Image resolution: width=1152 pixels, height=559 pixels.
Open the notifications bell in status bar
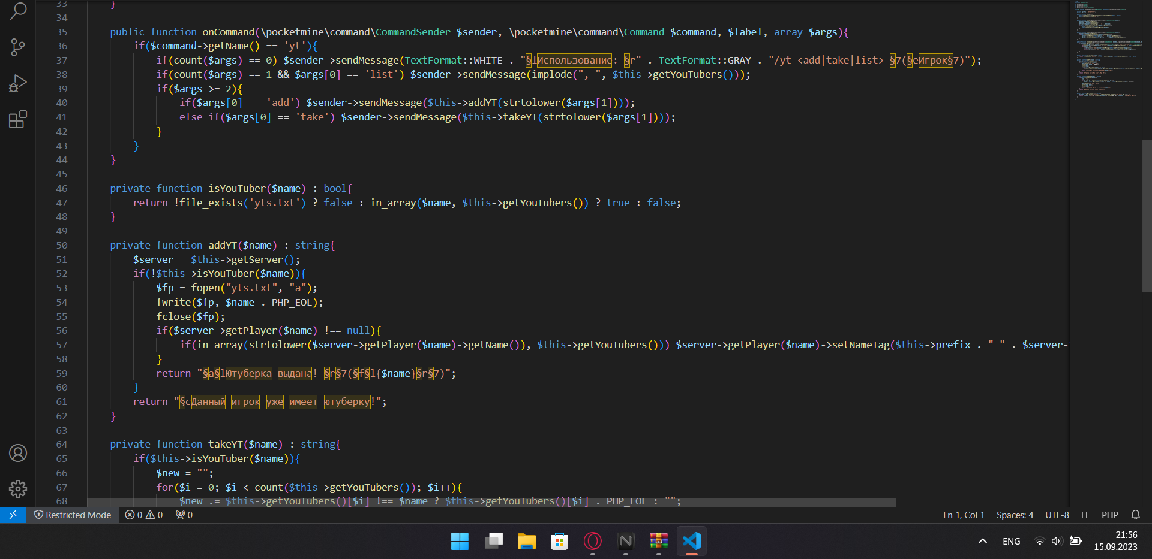(1135, 515)
